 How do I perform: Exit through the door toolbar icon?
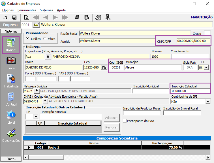pyautogui.click(x=108, y=18)
